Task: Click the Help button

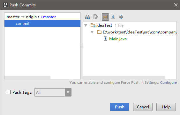Action: 166,107
